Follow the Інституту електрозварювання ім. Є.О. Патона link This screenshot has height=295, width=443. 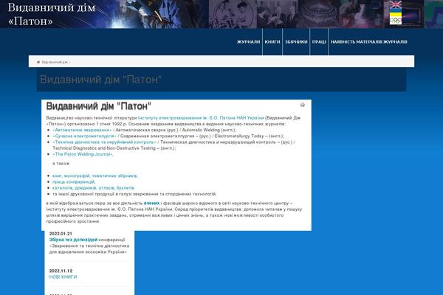click(x=201, y=118)
